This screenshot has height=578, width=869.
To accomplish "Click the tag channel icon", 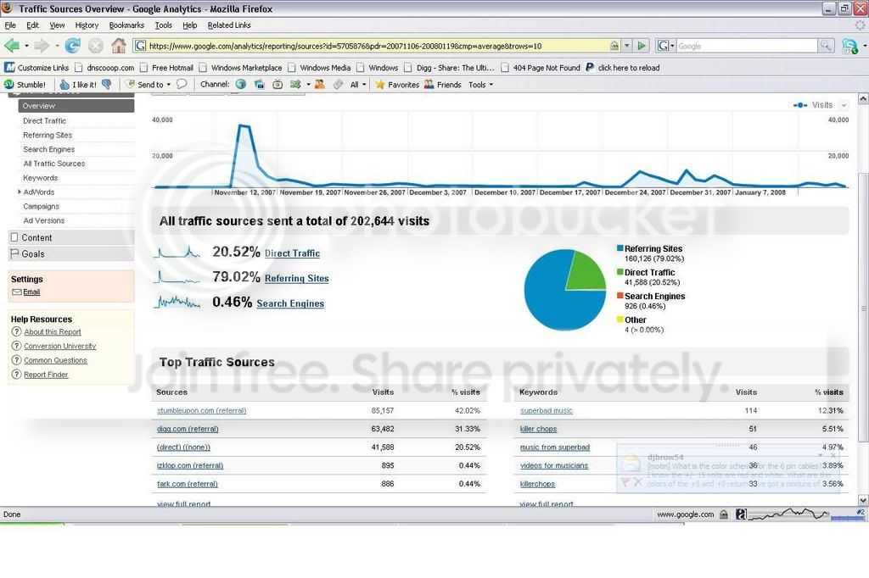I will click(x=338, y=84).
